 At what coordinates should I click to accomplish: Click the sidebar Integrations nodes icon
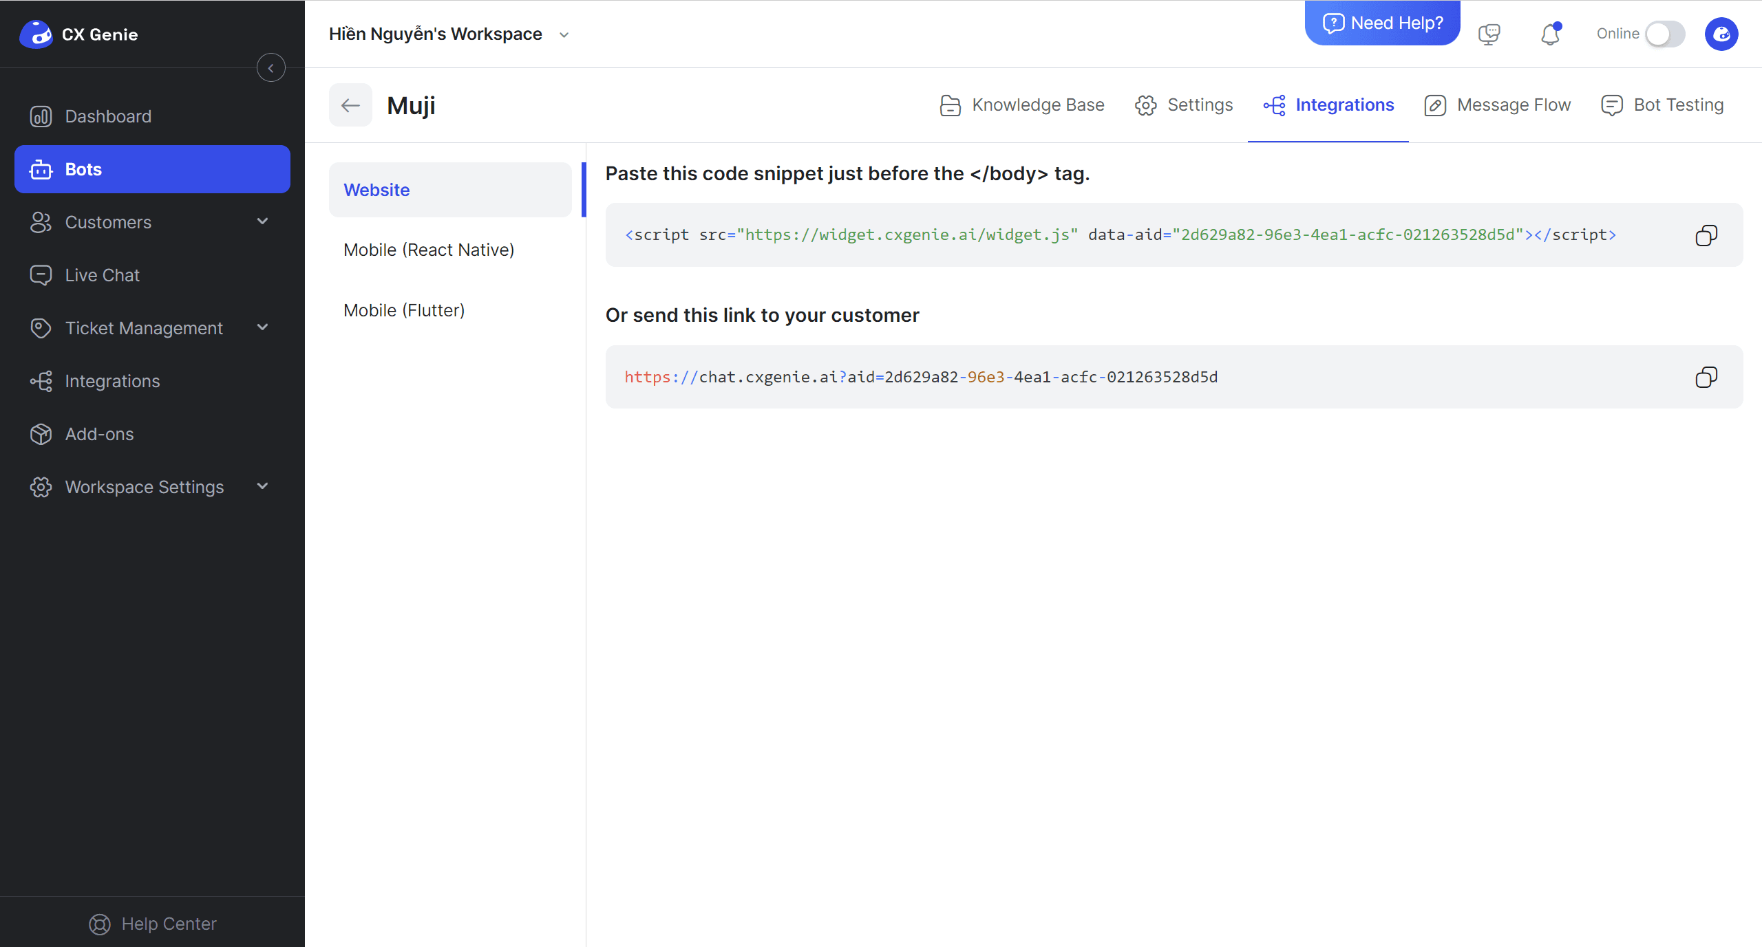41,381
